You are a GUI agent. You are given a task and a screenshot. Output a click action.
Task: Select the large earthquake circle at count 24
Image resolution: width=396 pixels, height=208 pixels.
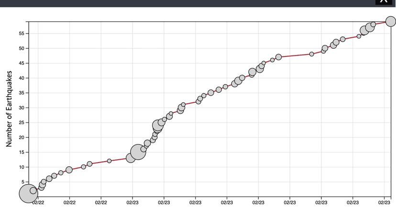click(x=159, y=125)
